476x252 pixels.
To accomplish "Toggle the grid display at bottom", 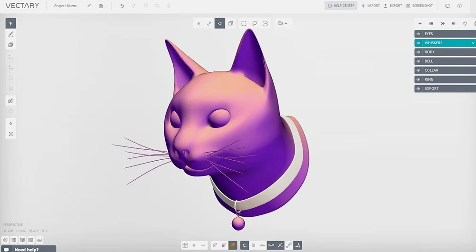I will (x=185, y=245).
